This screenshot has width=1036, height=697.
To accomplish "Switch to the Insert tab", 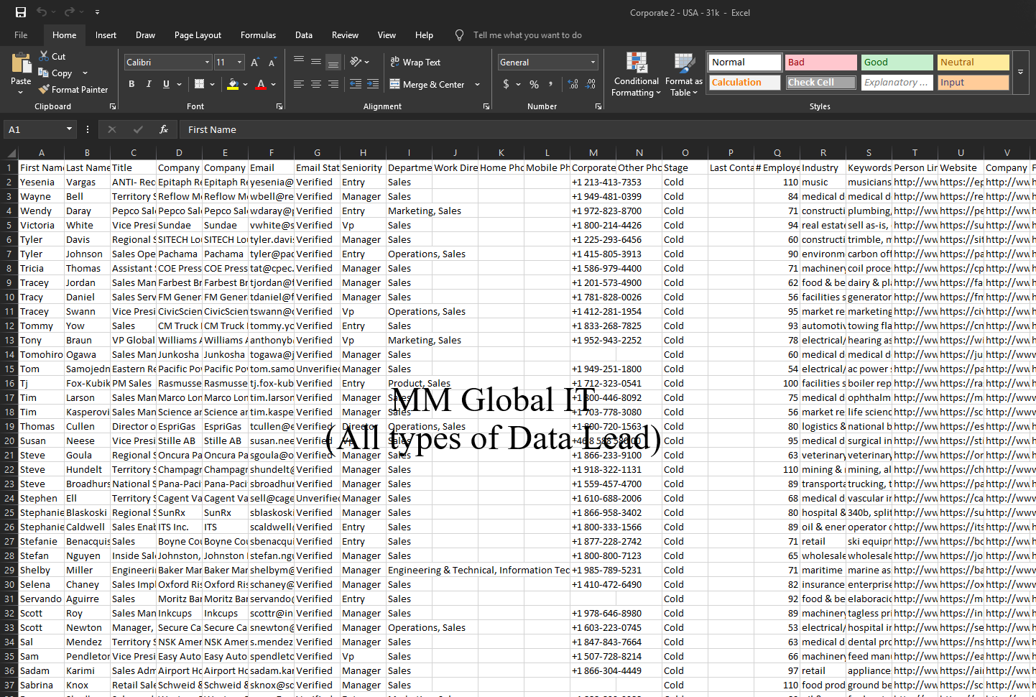I will [x=106, y=35].
